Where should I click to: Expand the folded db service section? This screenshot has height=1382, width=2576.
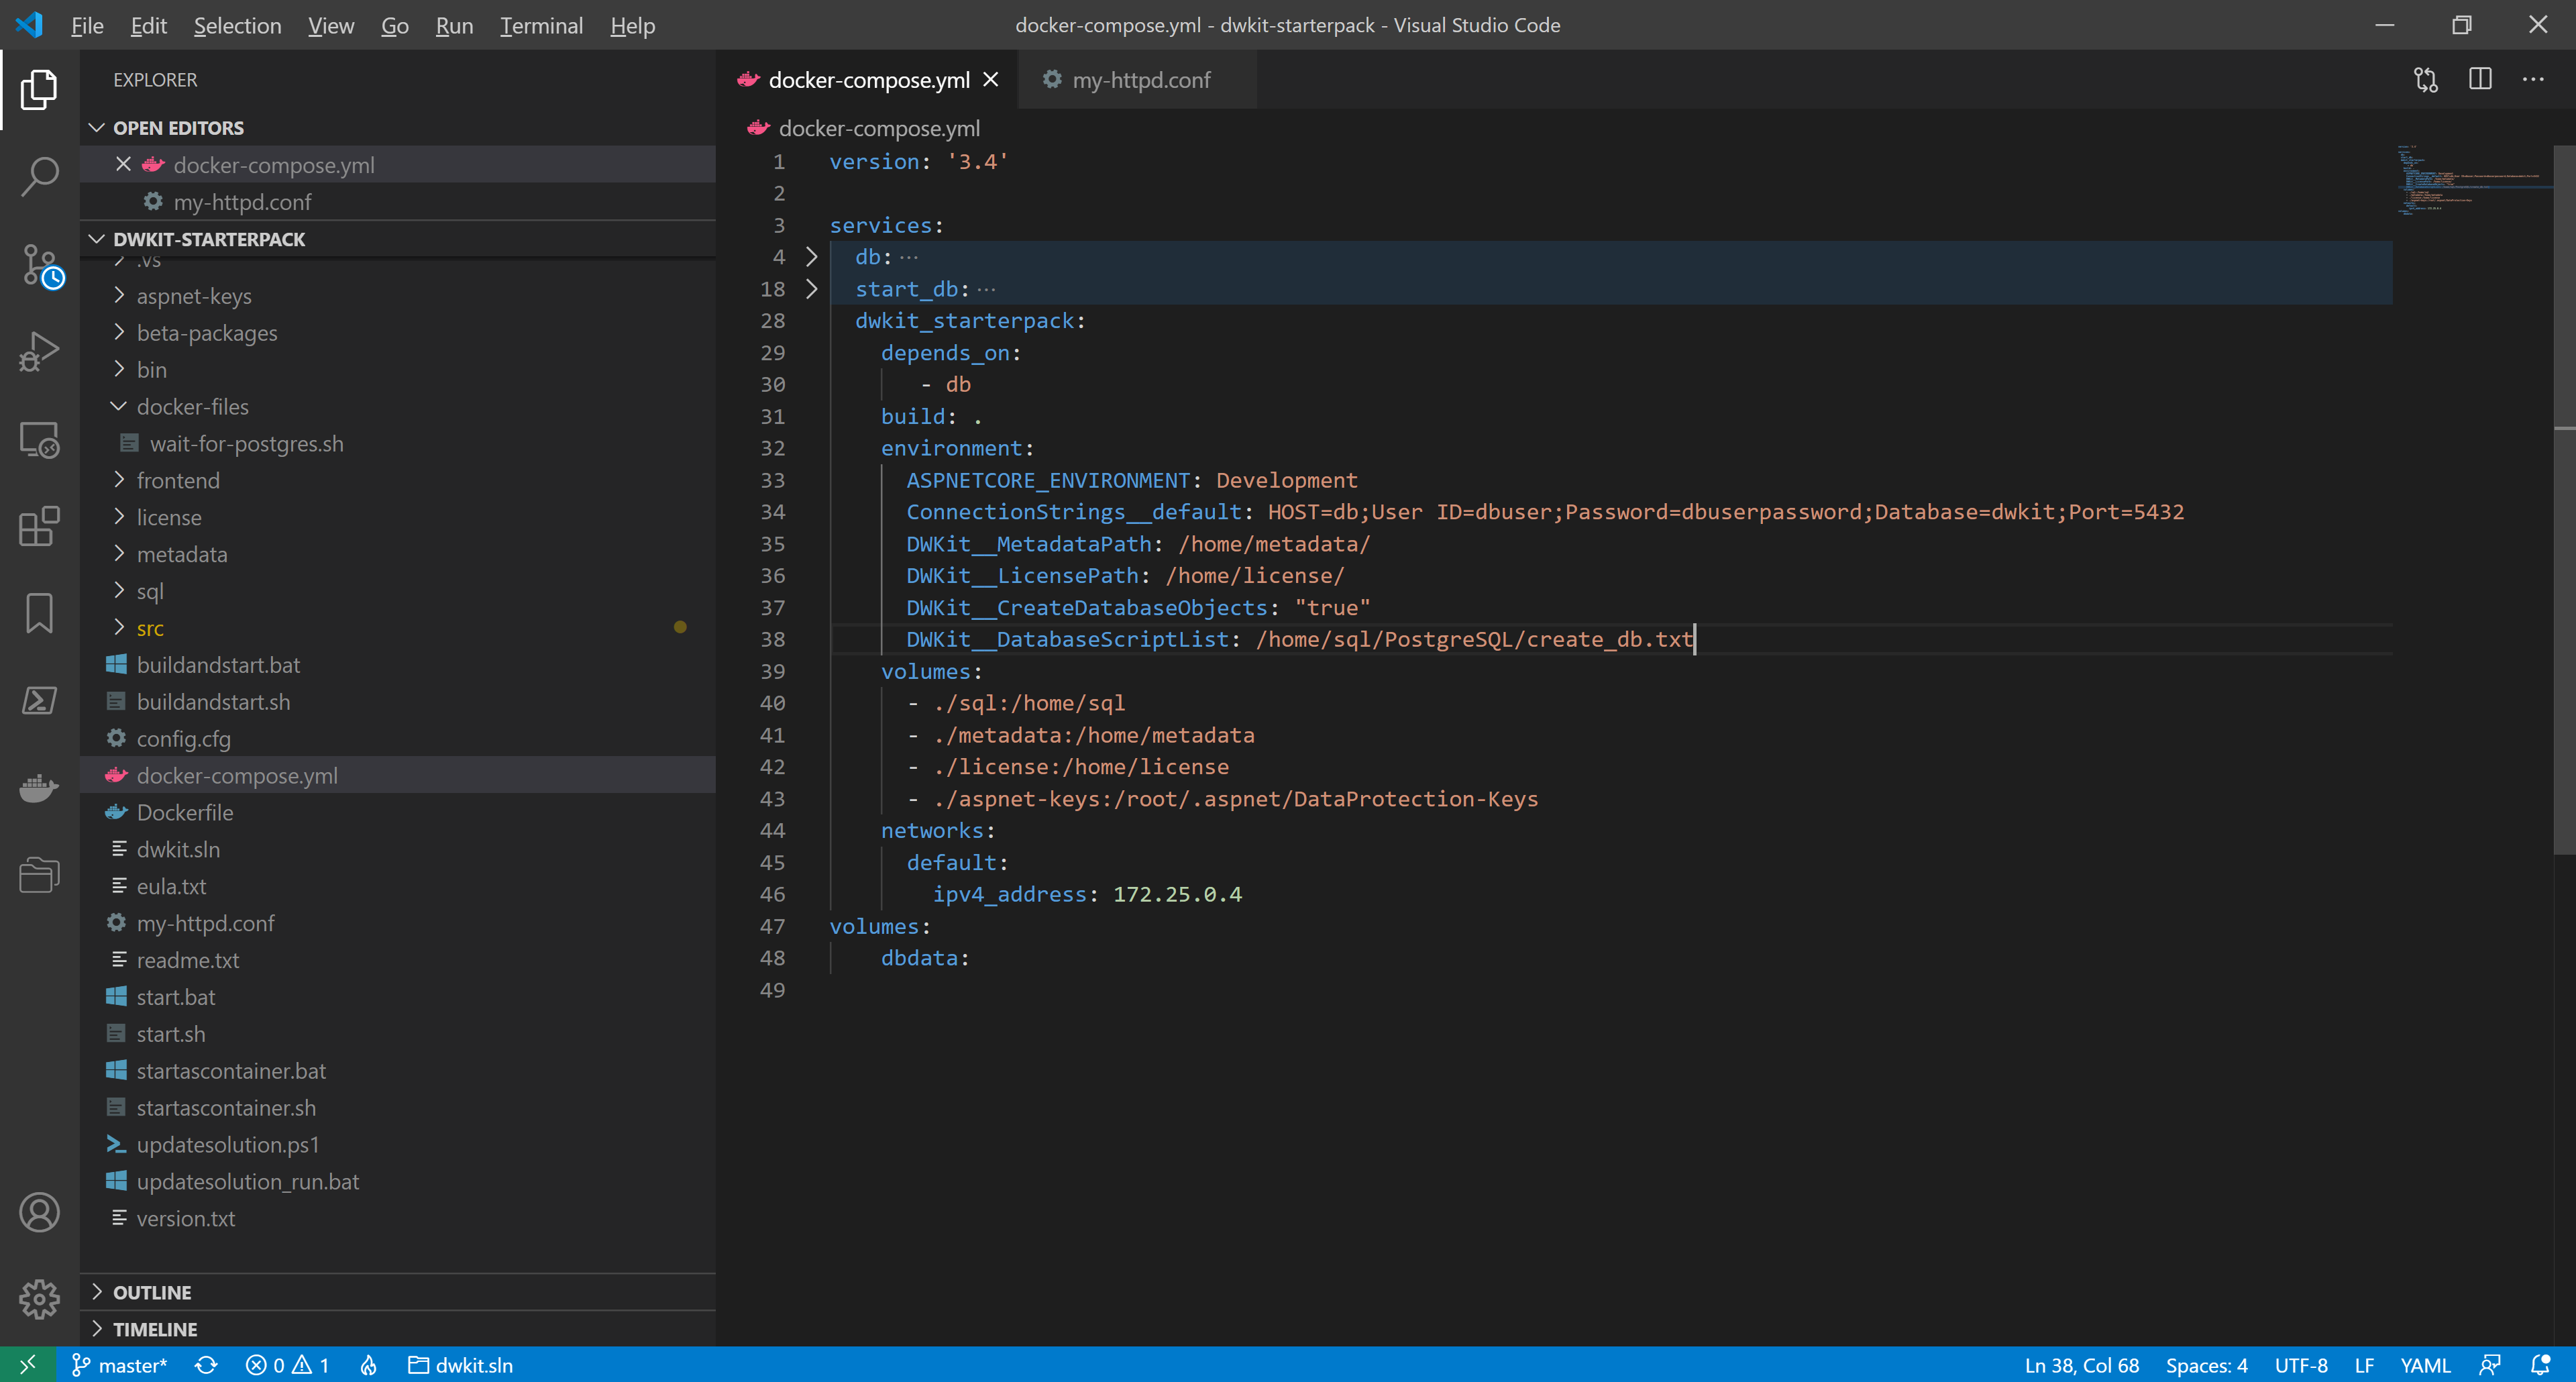click(x=811, y=257)
